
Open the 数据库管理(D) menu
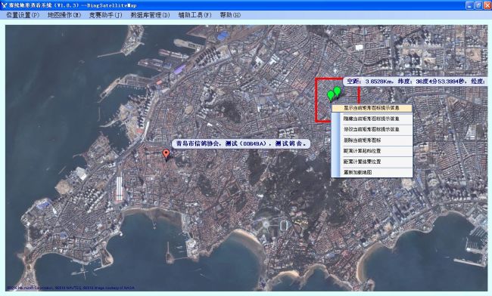[151, 15]
